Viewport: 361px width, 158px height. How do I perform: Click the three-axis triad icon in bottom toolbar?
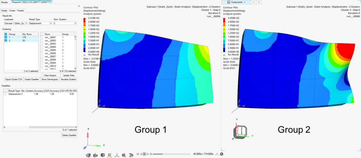pyautogui.click(x=117, y=155)
